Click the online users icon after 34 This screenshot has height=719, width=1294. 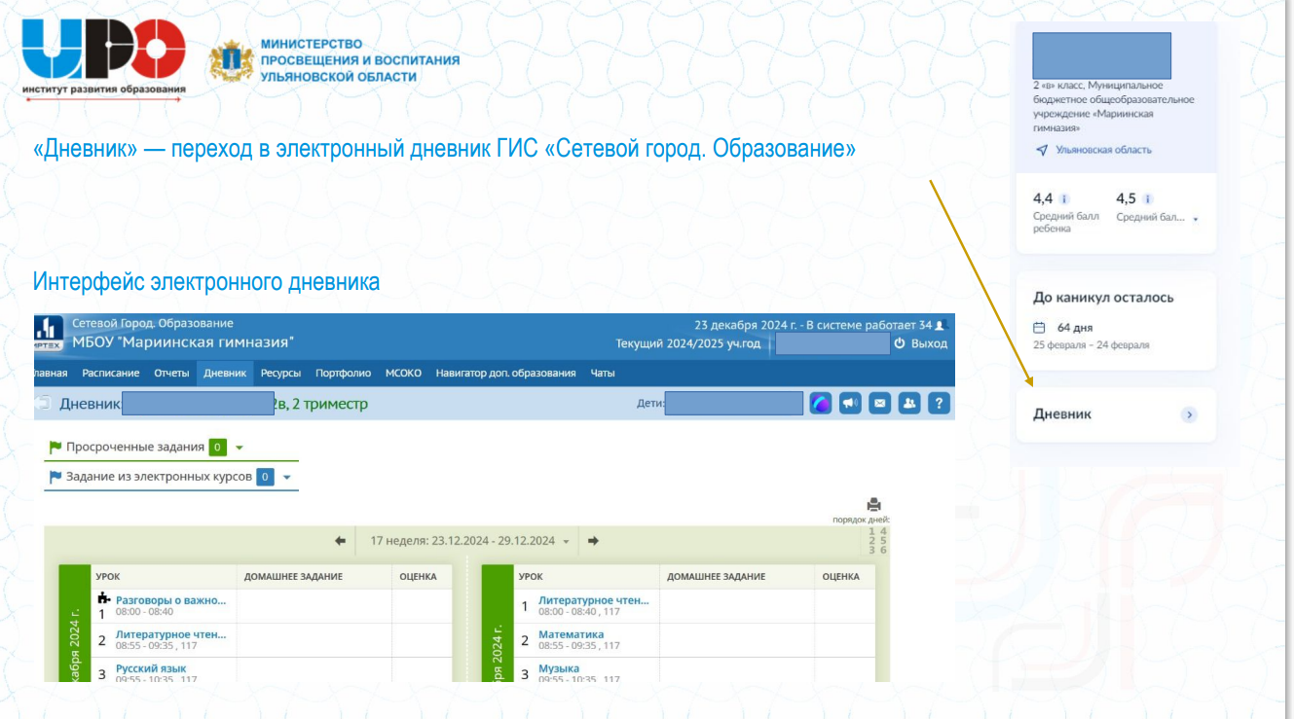tap(941, 325)
